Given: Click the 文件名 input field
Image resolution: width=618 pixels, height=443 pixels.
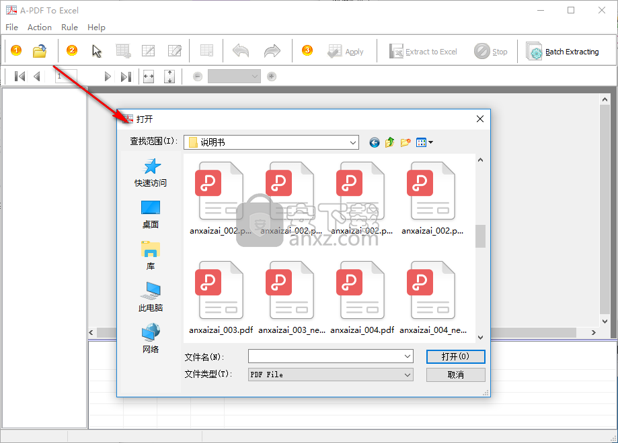Looking at the screenshot, I should tap(330, 356).
